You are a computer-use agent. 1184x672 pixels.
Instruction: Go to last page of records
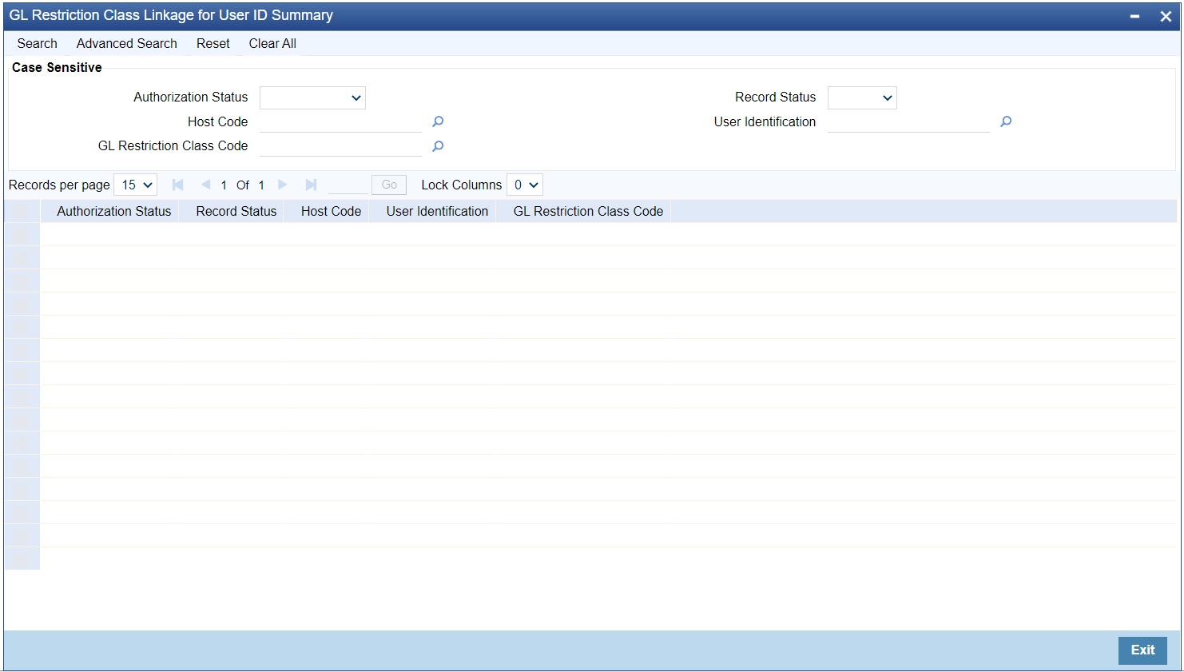(x=312, y=185)
